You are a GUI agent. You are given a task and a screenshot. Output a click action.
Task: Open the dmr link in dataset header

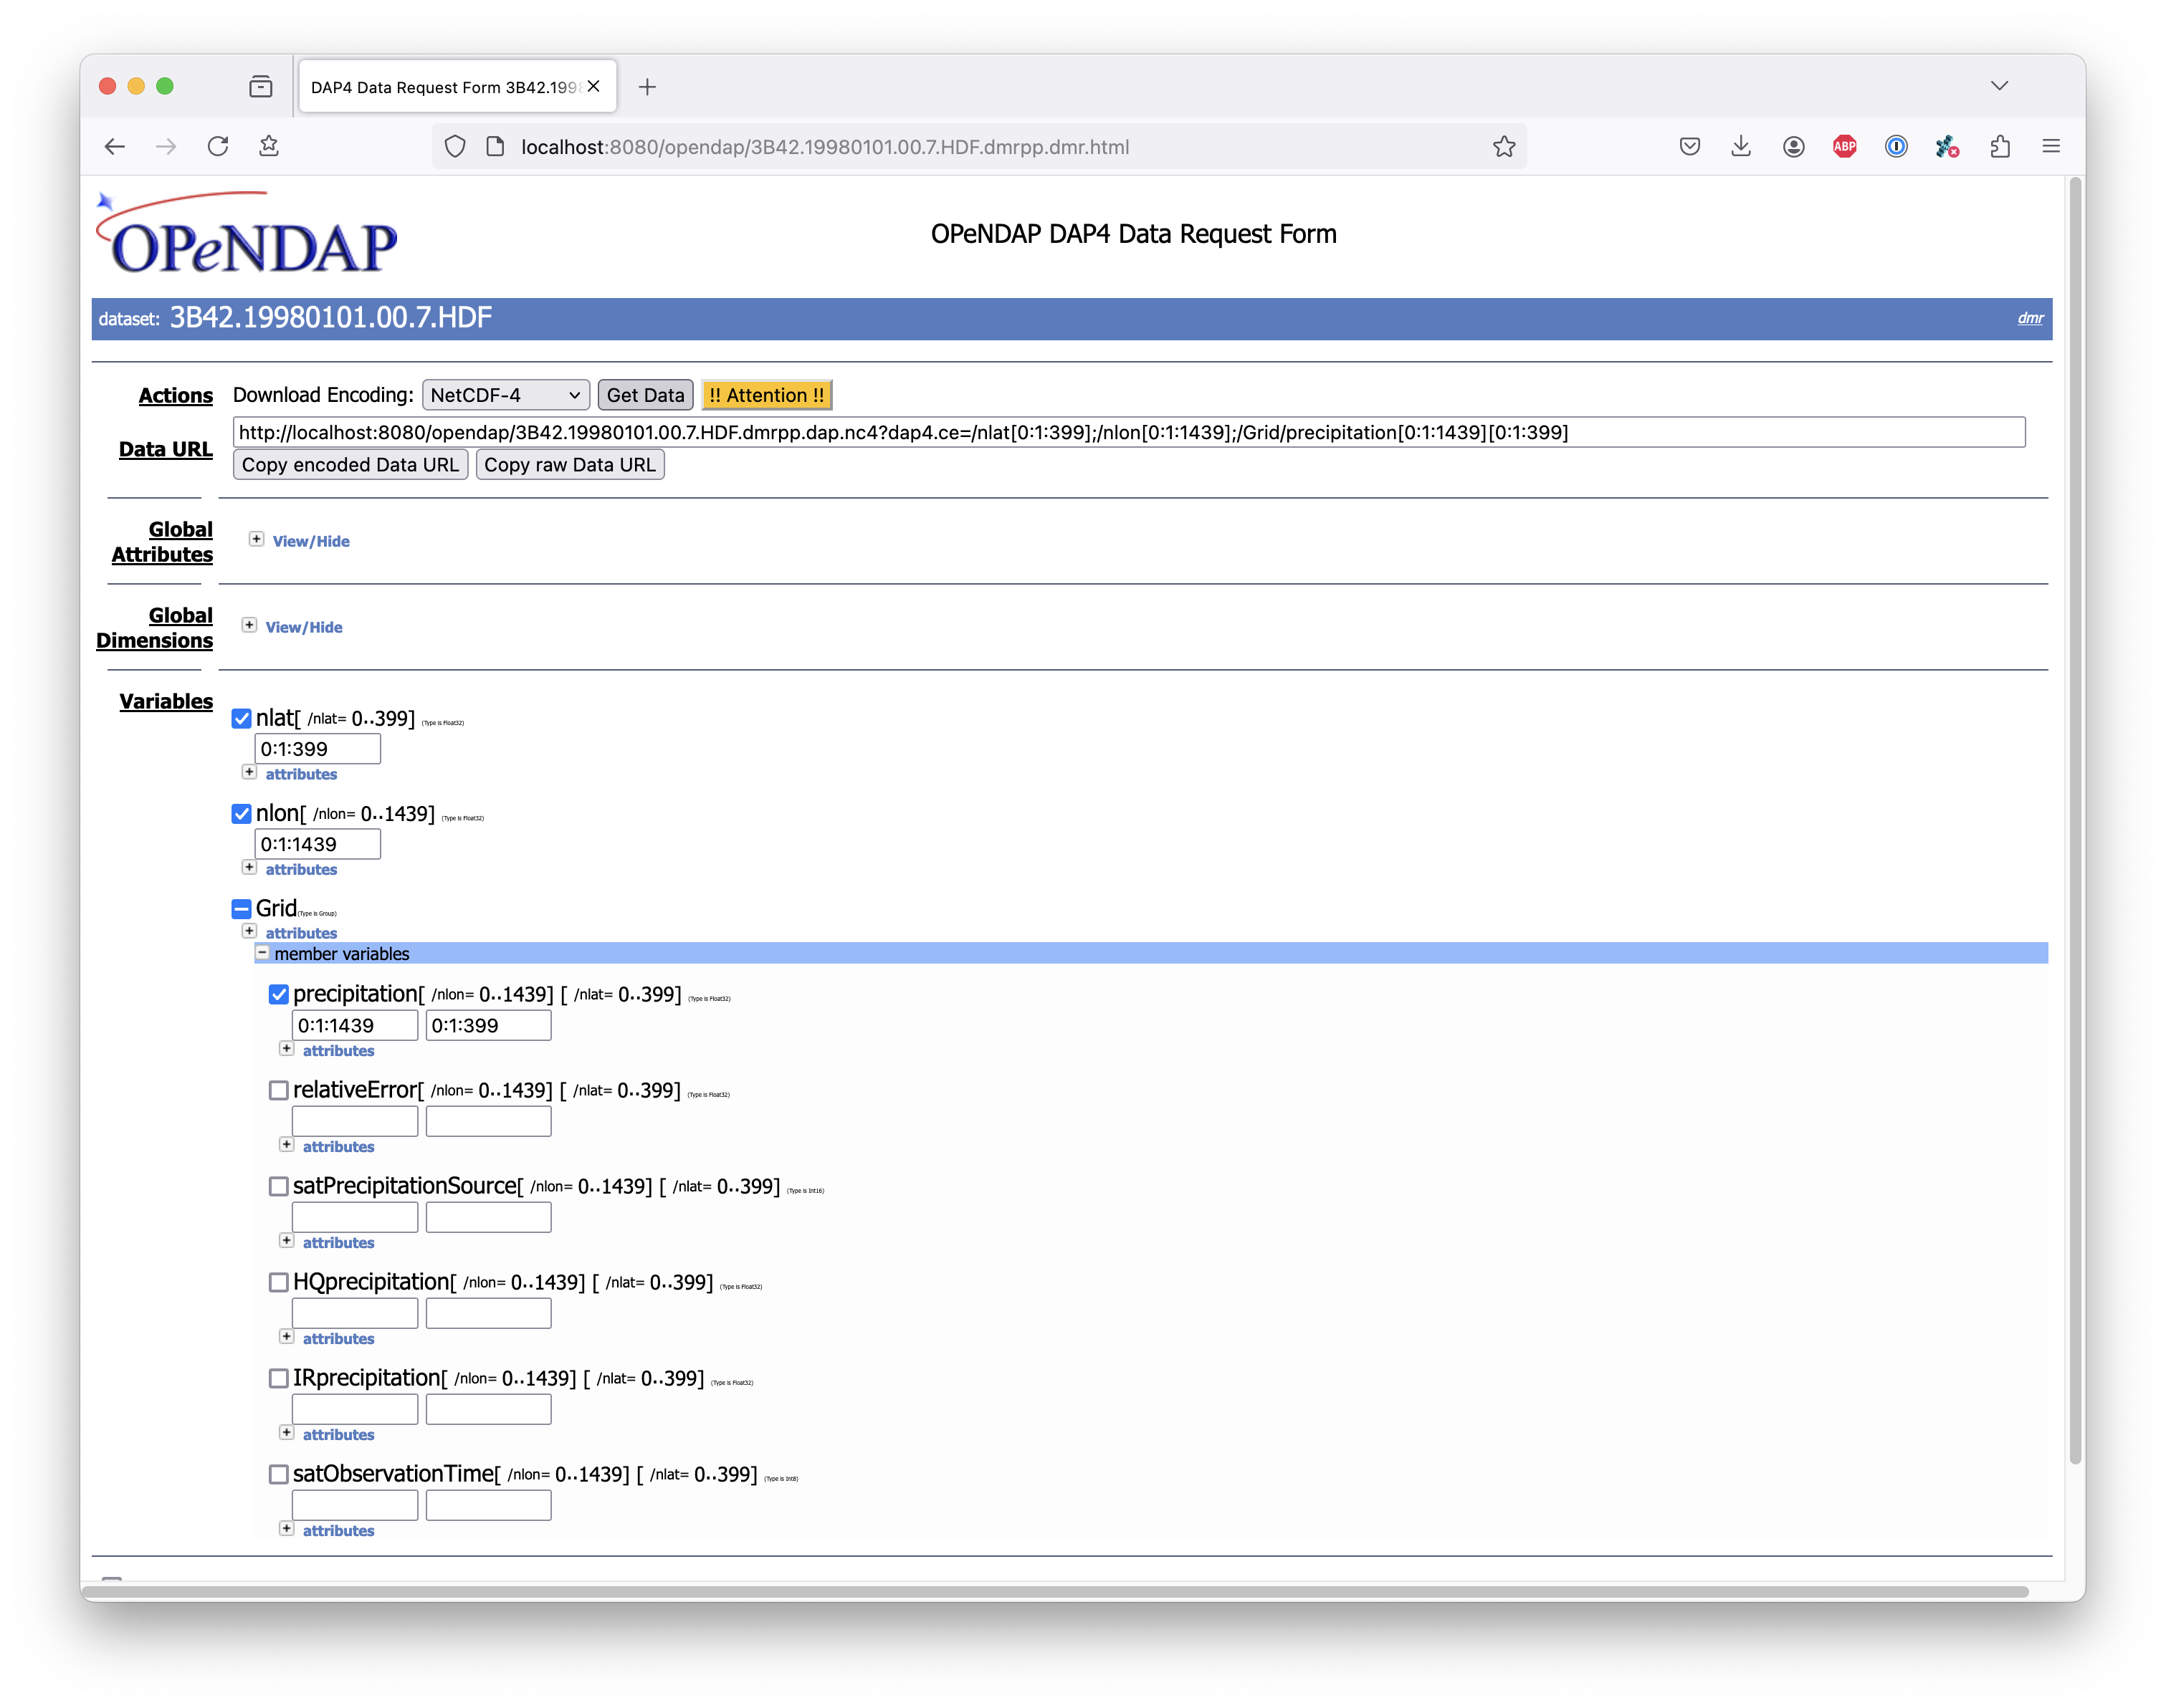point(2030,318)
